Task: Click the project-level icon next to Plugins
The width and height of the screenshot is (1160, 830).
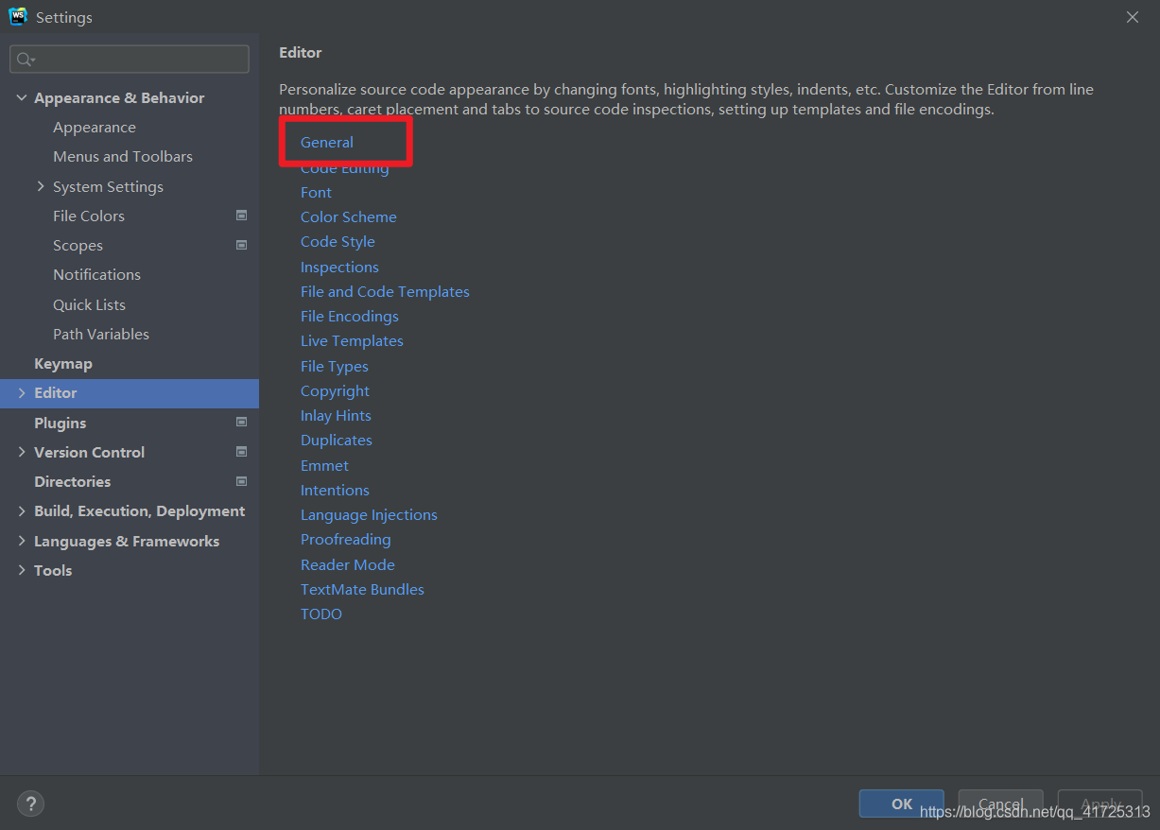Action: coord(241,423)
